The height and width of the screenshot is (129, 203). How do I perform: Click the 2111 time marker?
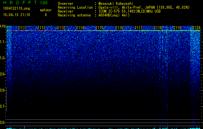click(x=22, y=27)
